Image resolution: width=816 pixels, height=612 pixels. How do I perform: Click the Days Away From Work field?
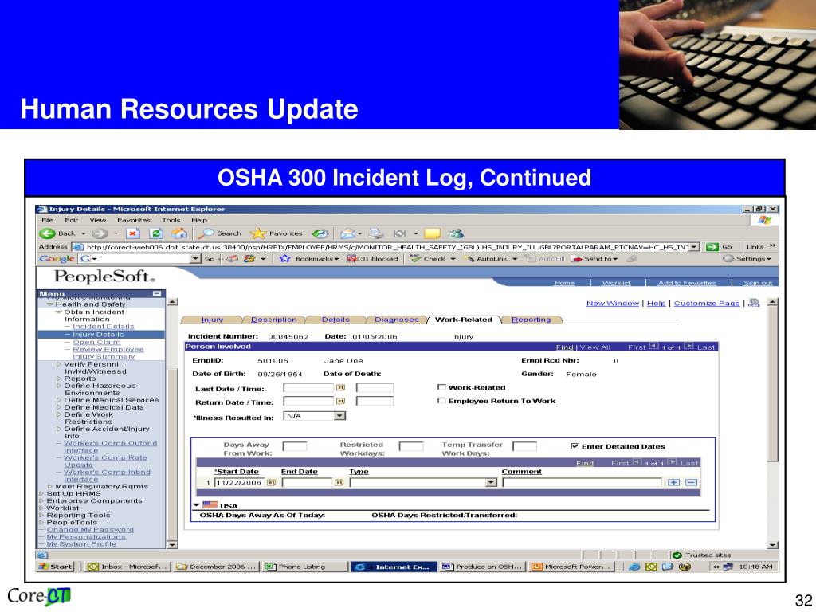295,446
